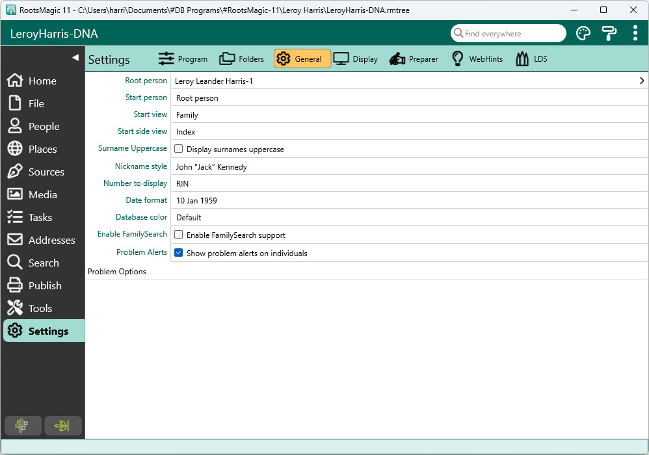Click the Start person label
The image size is (649, 455).
146,97
